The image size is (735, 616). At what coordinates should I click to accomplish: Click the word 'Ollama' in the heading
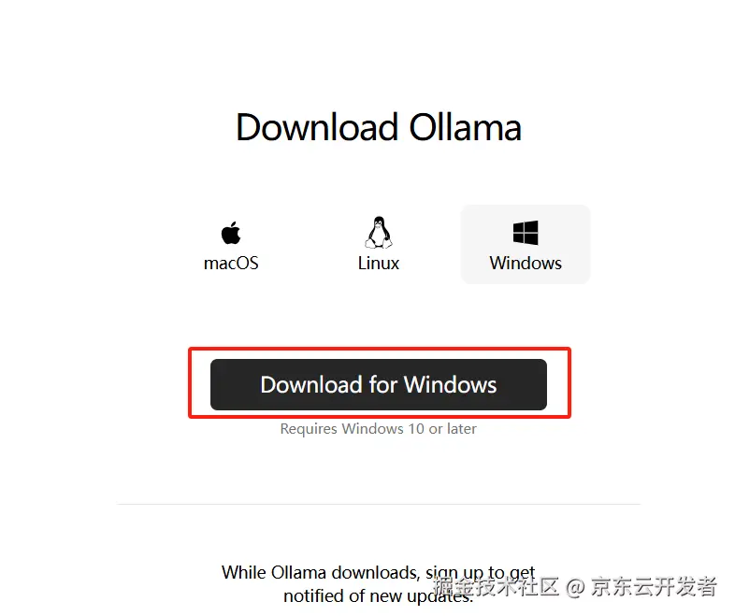pos(465,127)
